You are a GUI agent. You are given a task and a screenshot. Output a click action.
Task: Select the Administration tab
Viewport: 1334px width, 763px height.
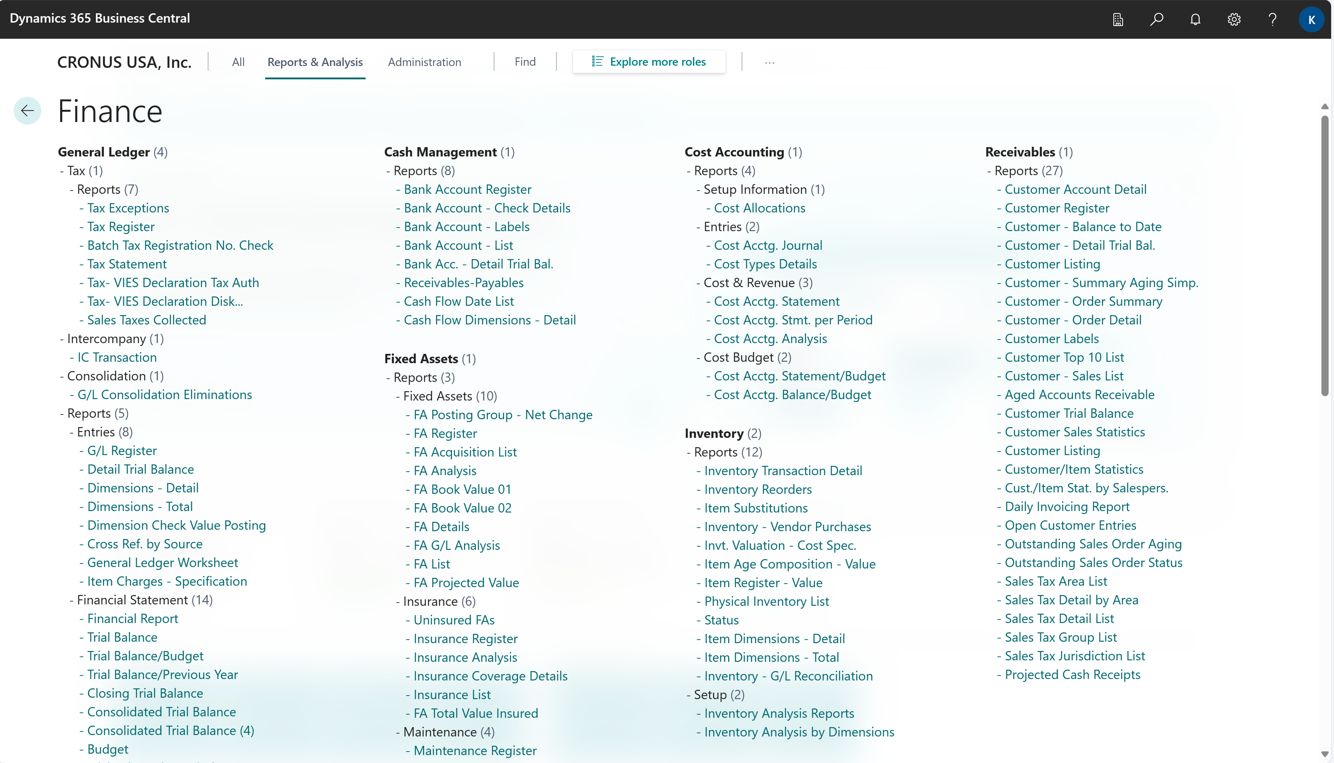point(423,61)
